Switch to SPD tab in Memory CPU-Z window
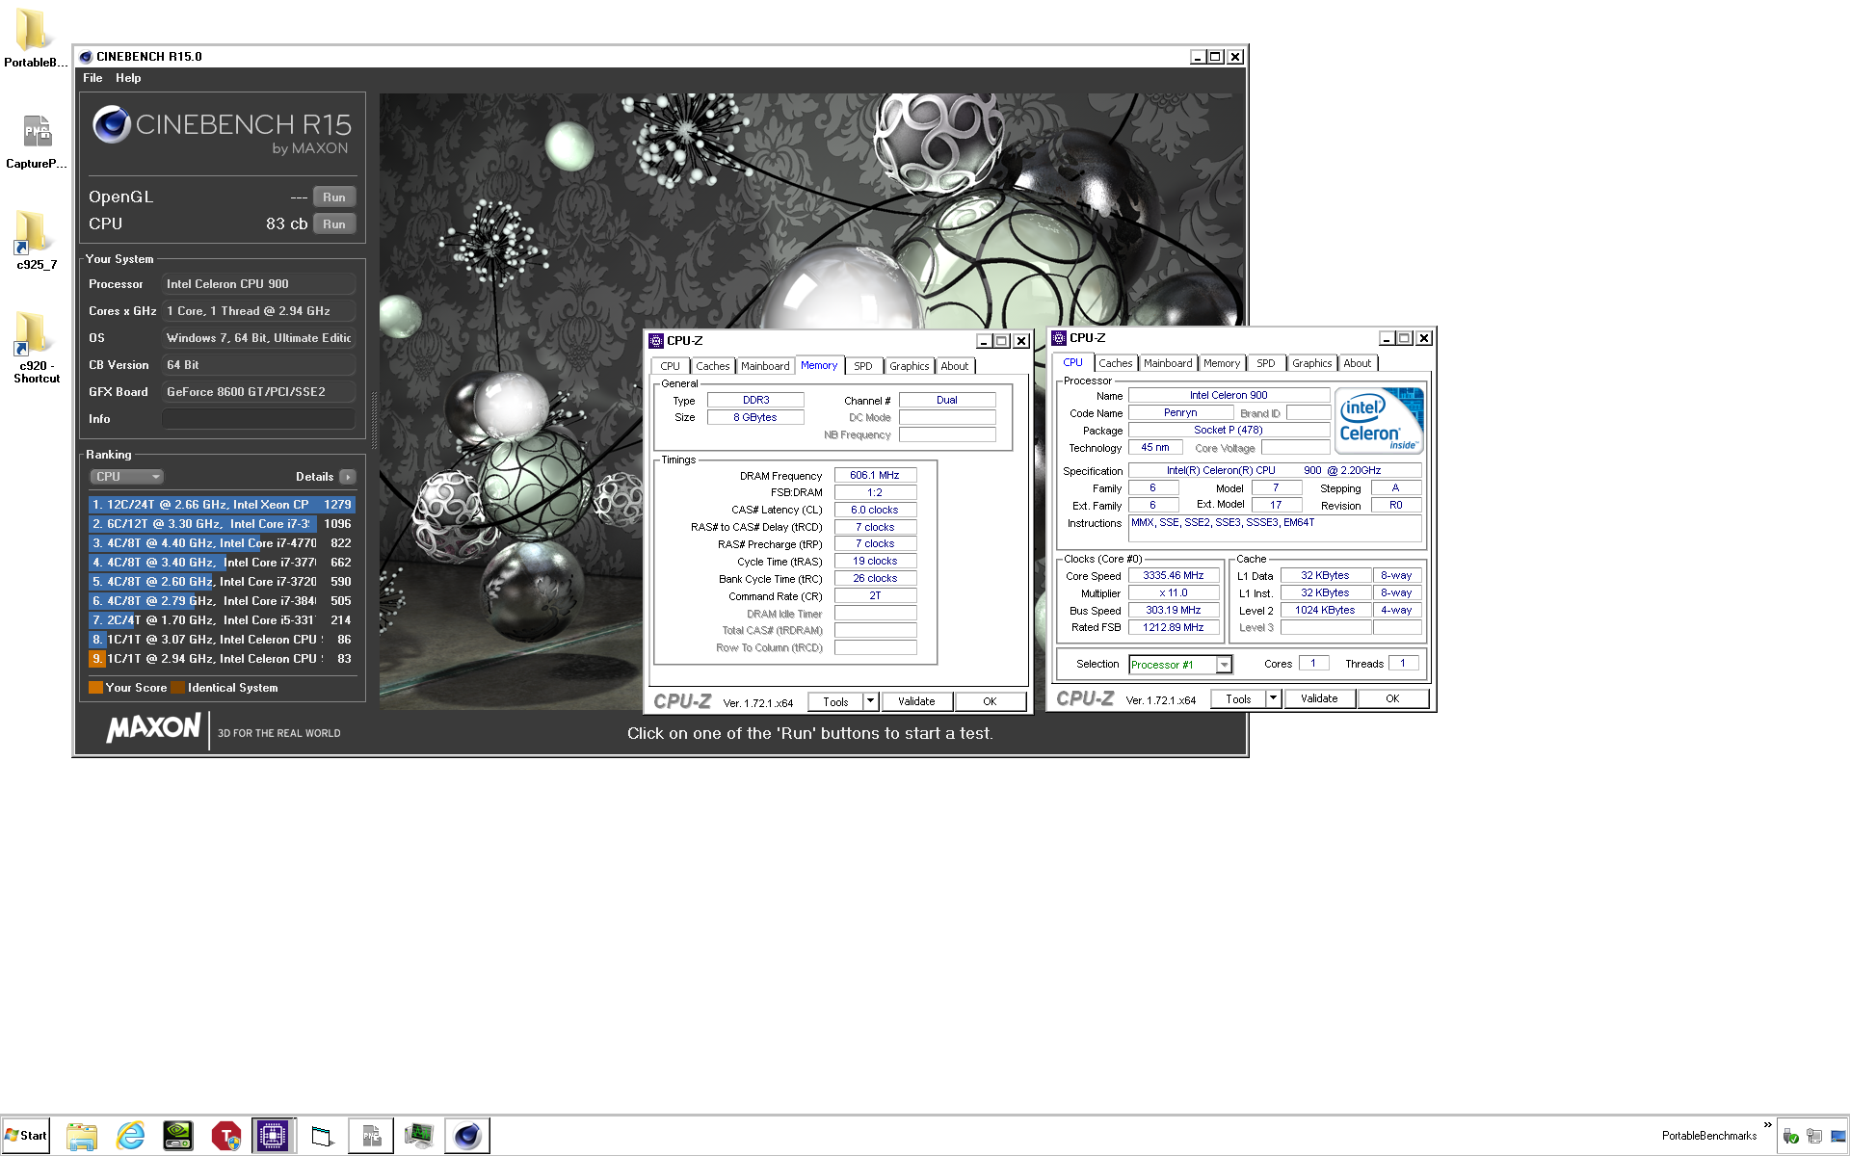This screenshot has height=1156, width=1850. (863, 366)
